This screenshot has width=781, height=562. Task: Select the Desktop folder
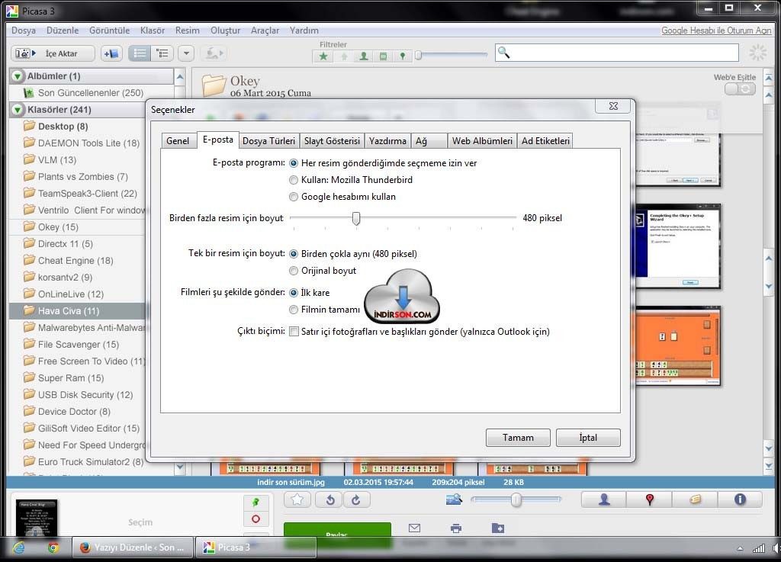click(x=63, y=127)
